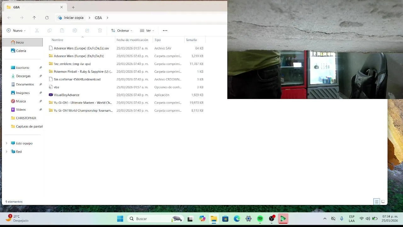
Task: Open the VisualBoyAdvance application file
Action: (66, 95)
